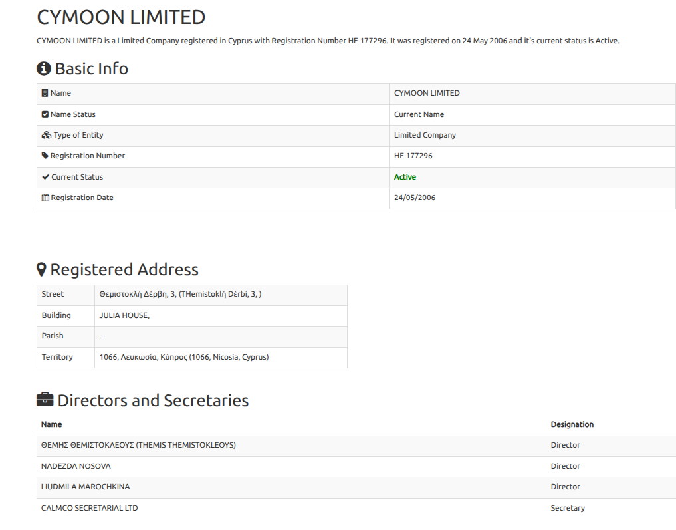
Task: Click the JULIA HOUSE building value
Action: point(124,315)
